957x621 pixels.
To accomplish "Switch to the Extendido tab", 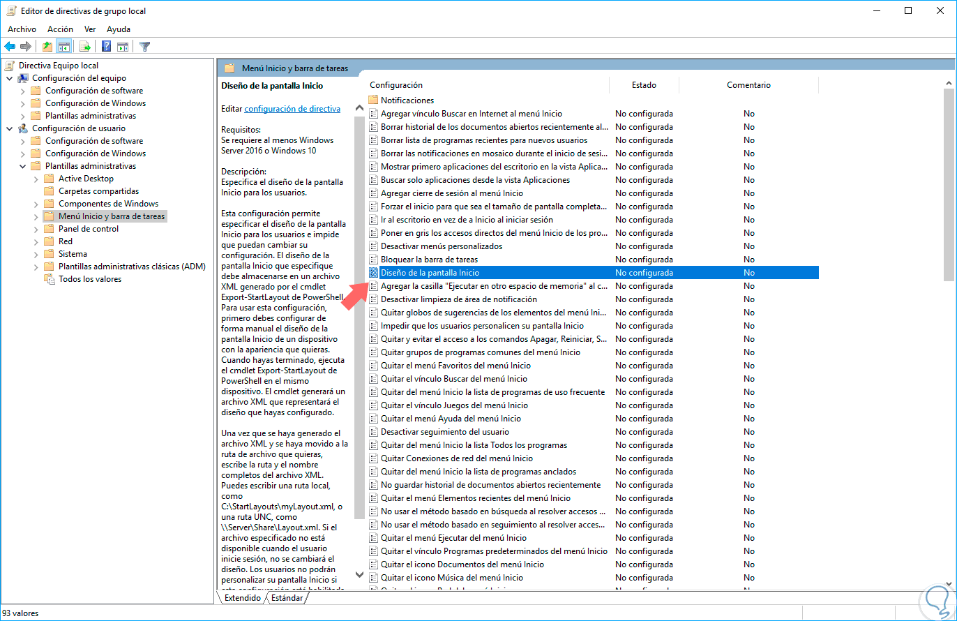I will [x=243, y=598].
